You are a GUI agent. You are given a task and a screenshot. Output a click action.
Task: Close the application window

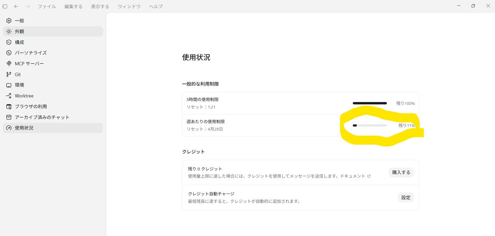487,6
